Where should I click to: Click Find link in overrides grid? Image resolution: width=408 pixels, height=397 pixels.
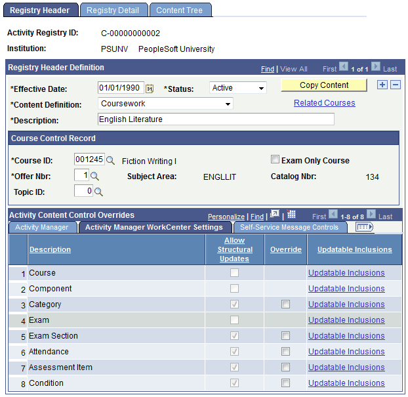pos(257,217)
